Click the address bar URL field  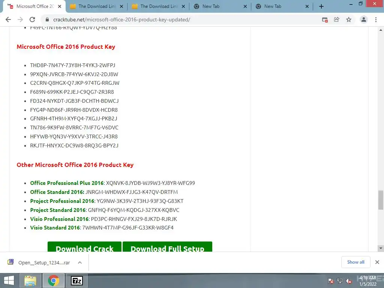181,19
